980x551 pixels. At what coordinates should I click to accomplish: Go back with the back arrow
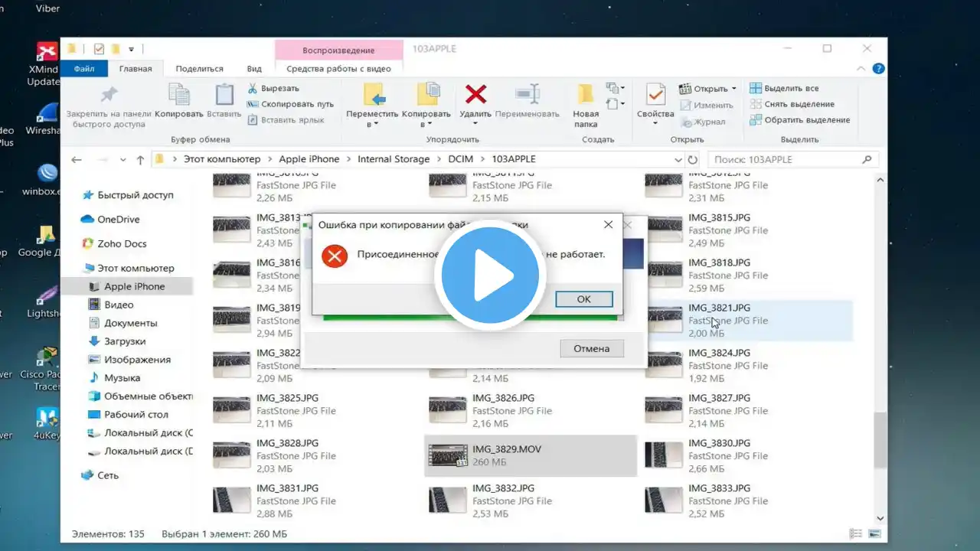[76, 159]
